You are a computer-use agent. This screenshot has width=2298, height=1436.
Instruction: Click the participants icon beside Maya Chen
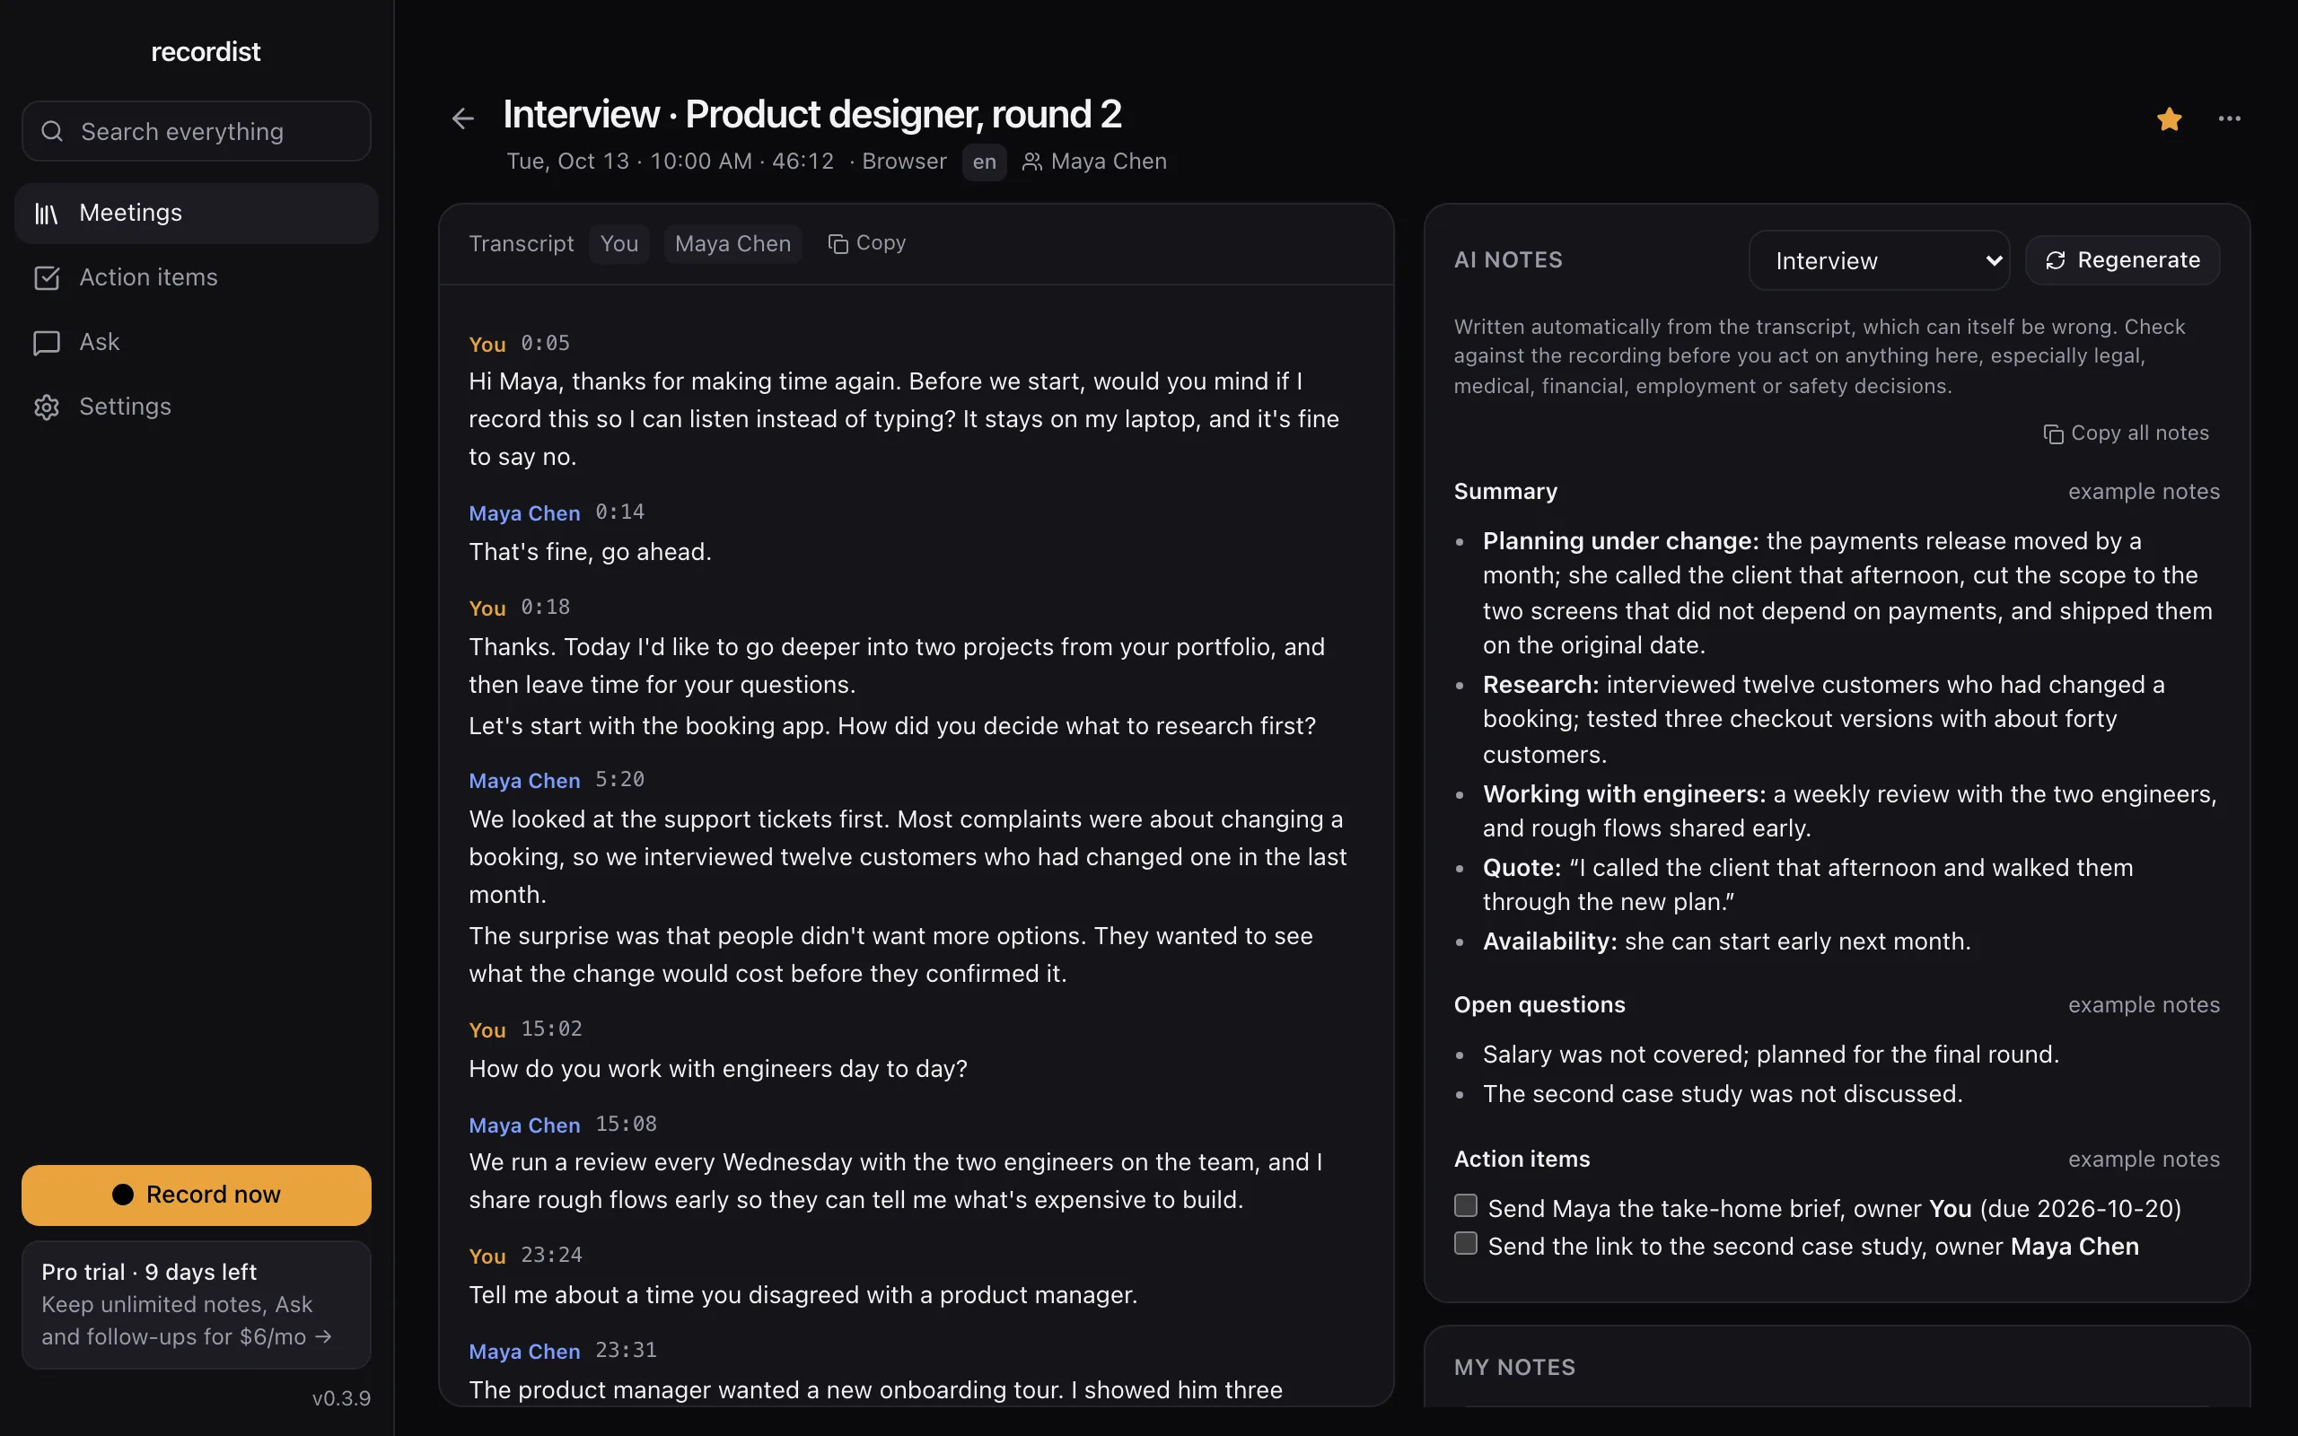tap(1031, 162)
